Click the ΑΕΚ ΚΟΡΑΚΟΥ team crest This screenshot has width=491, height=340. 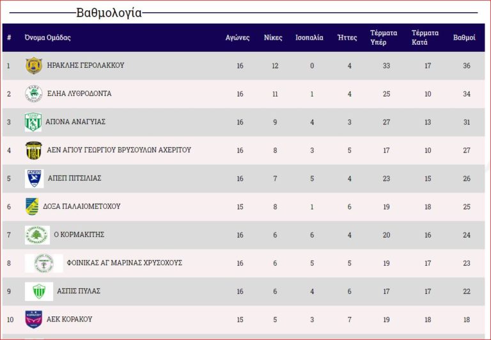coord(33,319)
